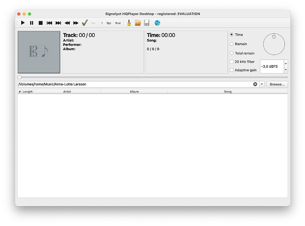The image size is (305, 226).
Task: Sort by the Length column header
Action: pyautogui.click(x=28, y=92)
